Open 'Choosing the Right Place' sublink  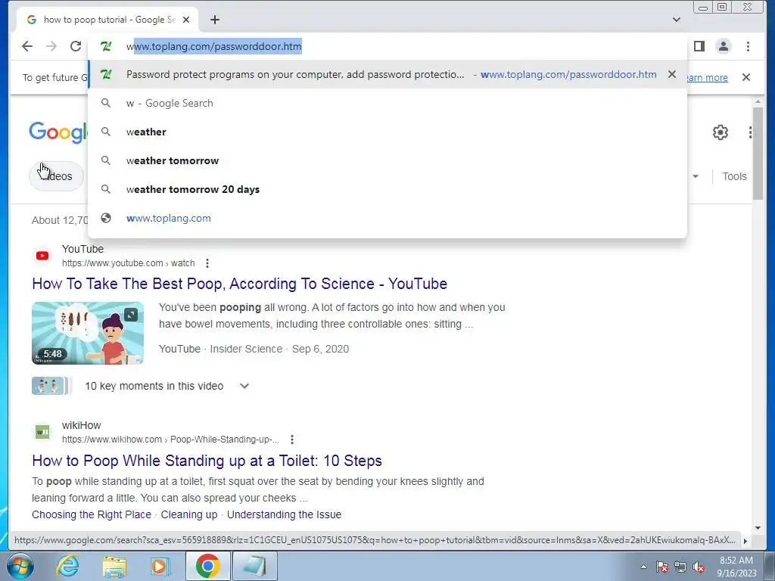tap(92, 514)
